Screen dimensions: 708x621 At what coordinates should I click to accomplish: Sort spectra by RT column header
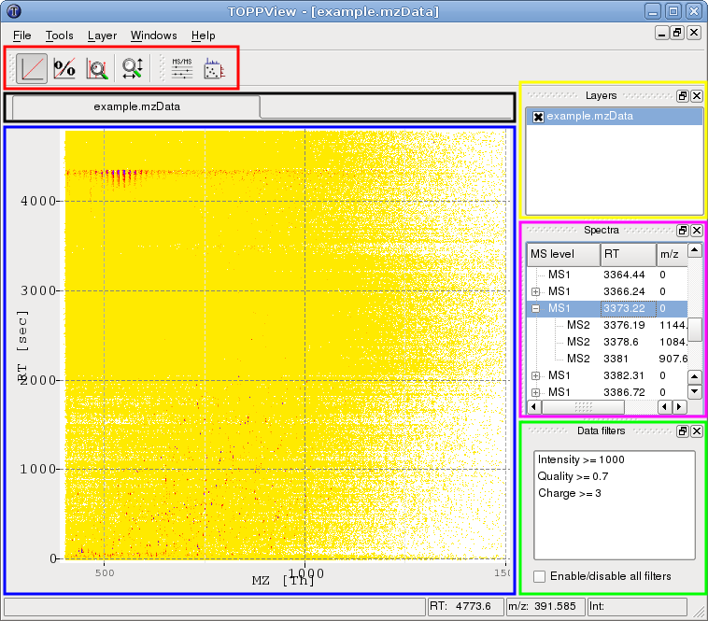pyautogui.click(x=627, y=254)
